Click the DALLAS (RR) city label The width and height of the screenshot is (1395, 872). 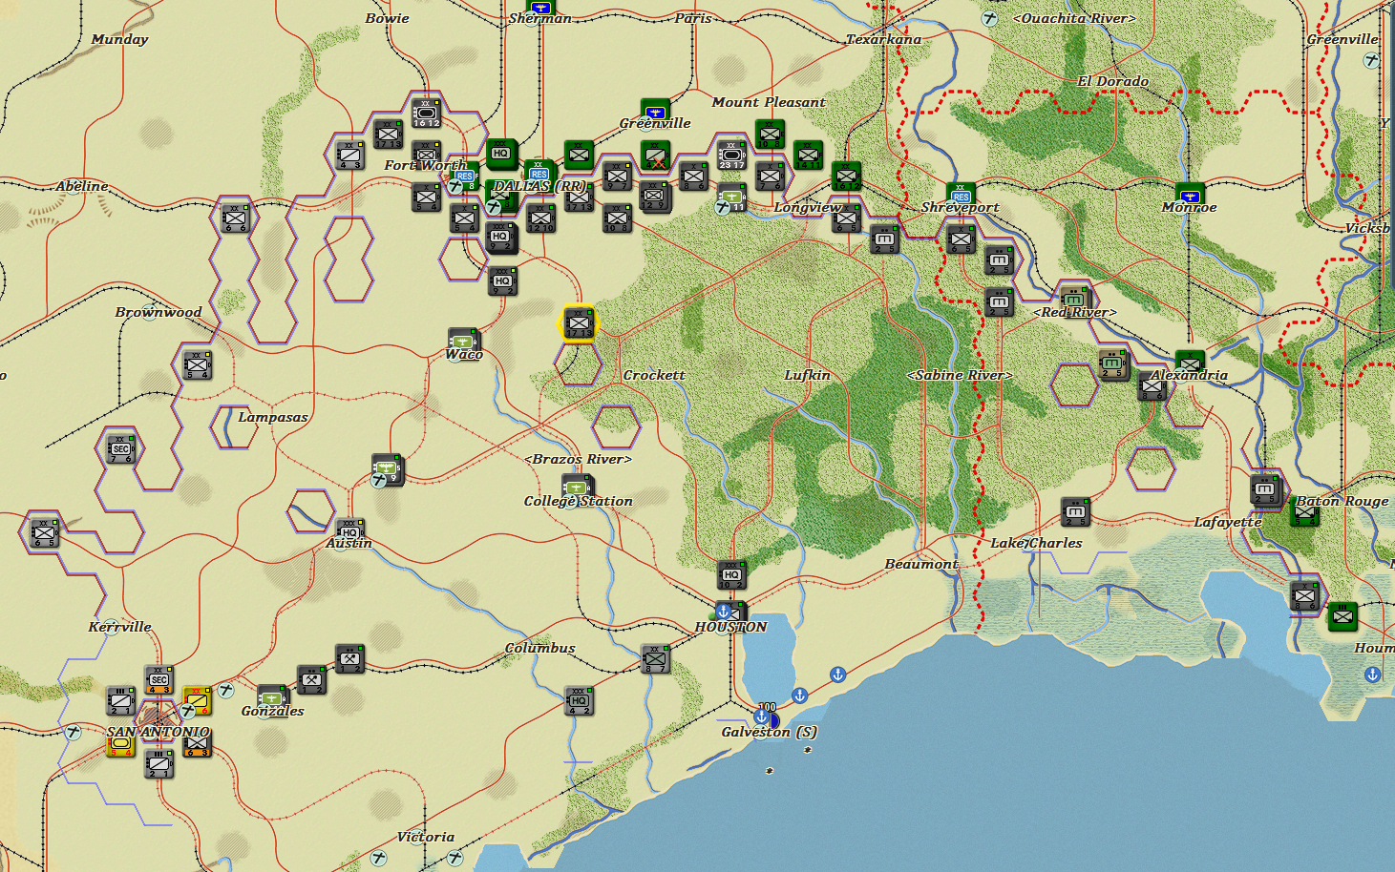coord(540,186)
